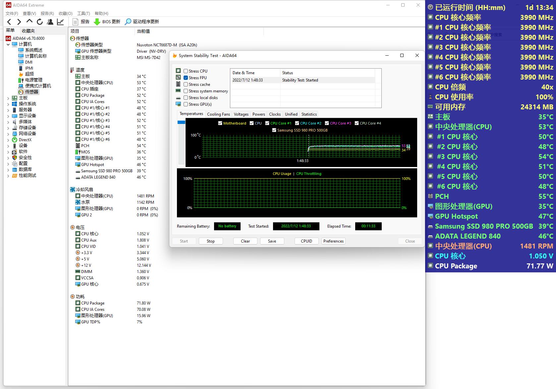Toggle the Motherboard graph checkbox
This screenshot has height=389, width=556.
point(220,123)
